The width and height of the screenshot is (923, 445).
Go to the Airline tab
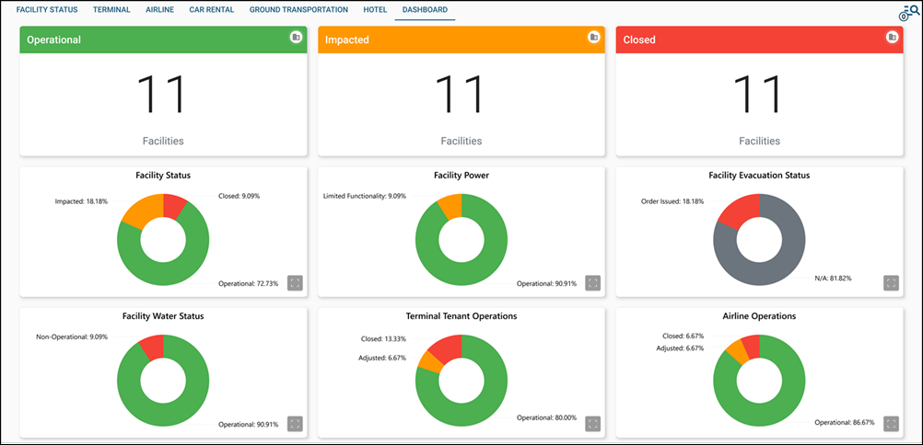point(159,10)
